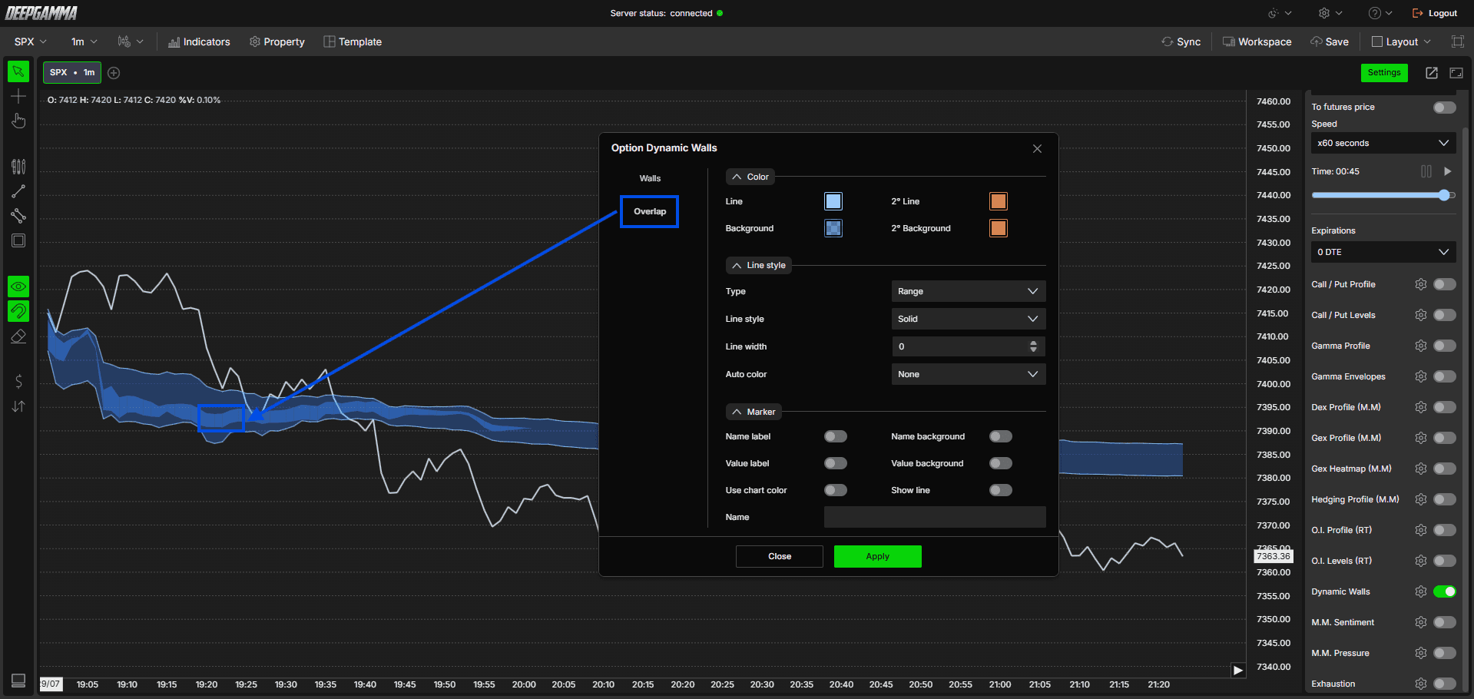Play the time replay

point(1447,171)
